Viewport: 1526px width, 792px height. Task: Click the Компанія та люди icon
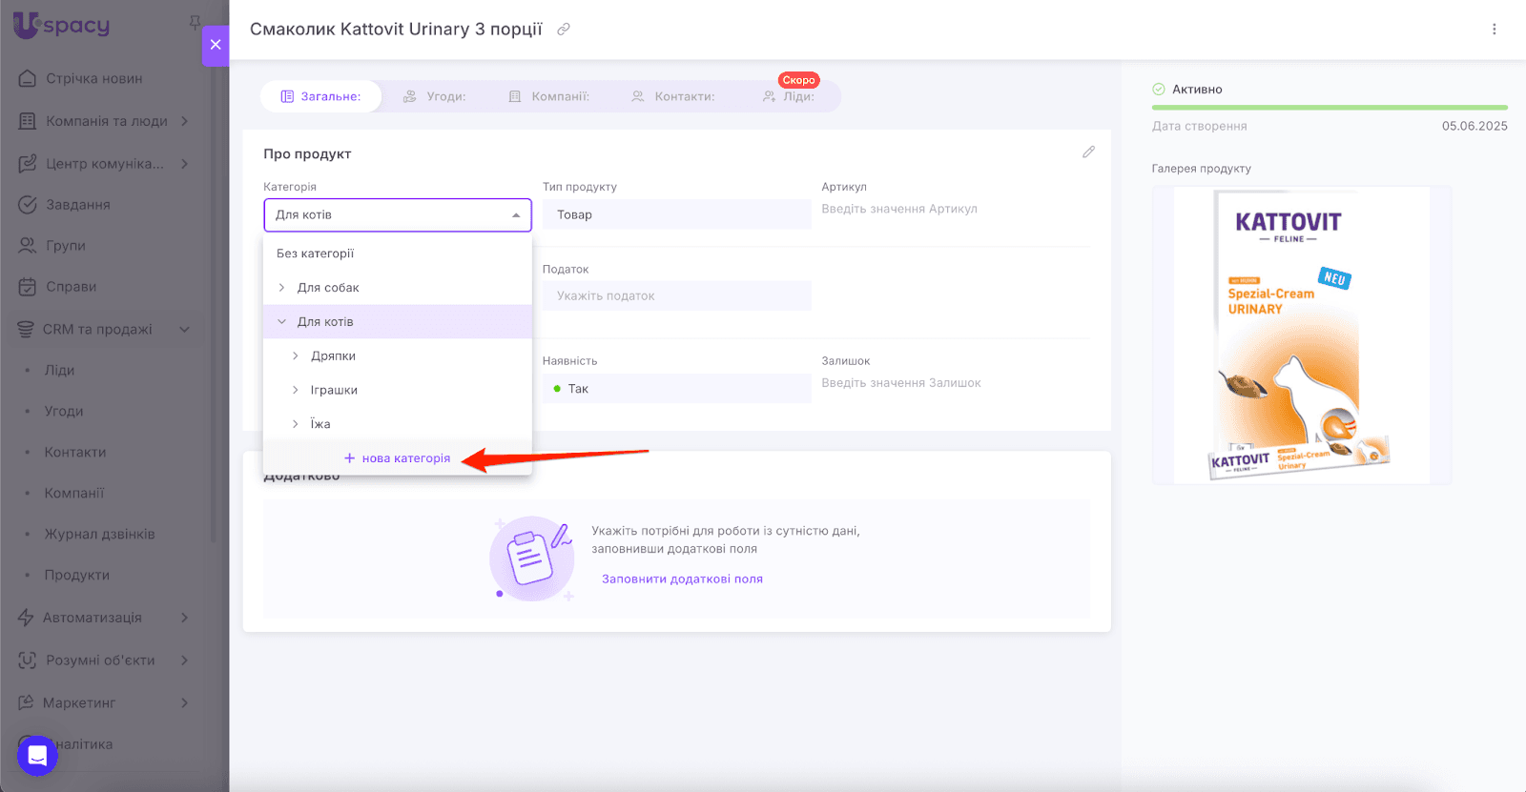[x=28, y=121]
